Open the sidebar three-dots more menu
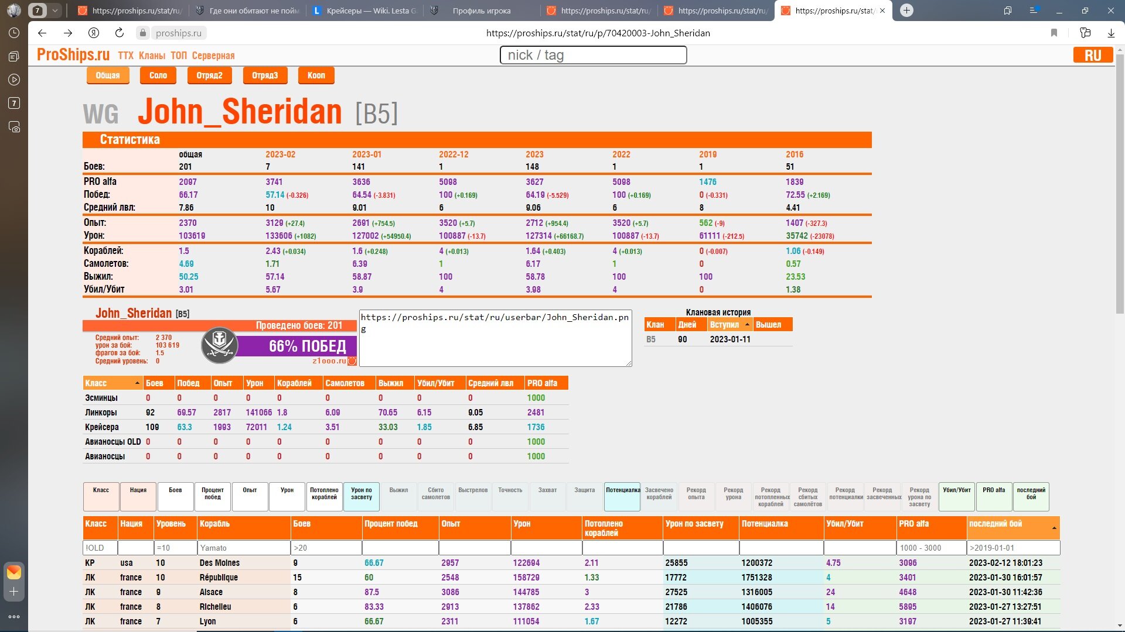The image size is (1125, 632). [14, 616]
